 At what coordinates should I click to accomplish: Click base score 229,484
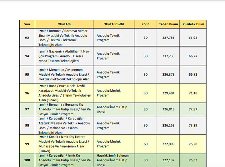coord(168,93)
